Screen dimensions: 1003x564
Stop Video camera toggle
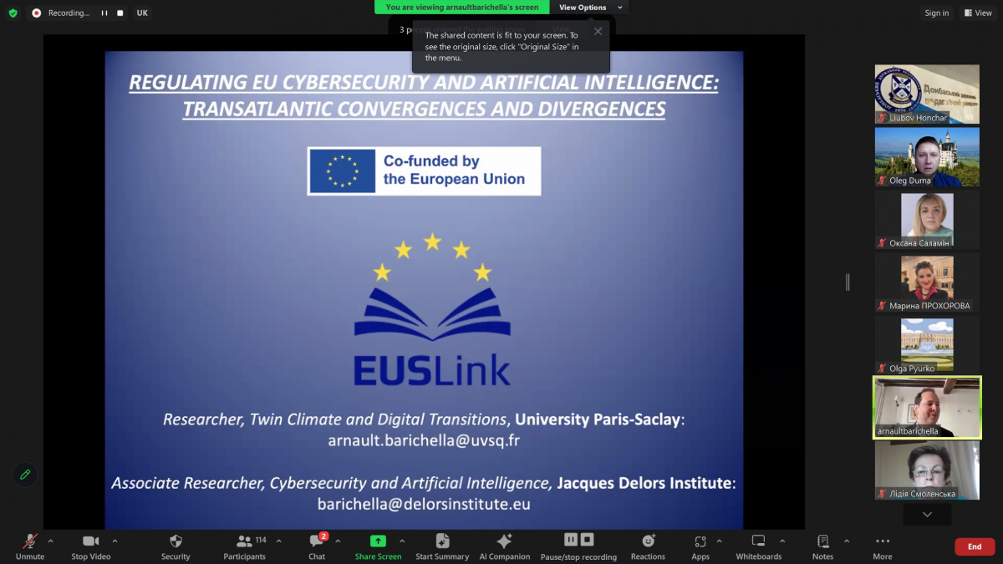90,541
